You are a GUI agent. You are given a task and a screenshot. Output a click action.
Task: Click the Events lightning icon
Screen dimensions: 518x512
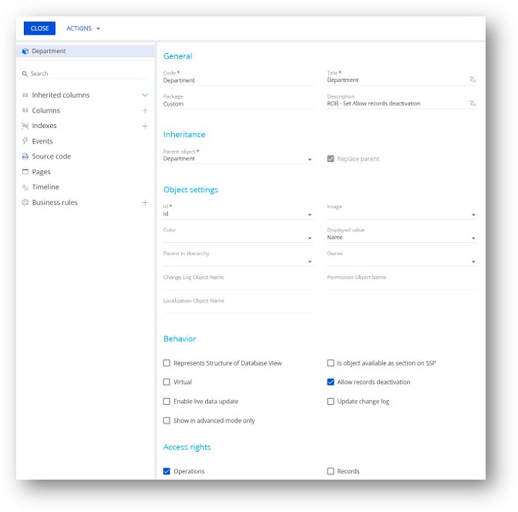(25, 141)
